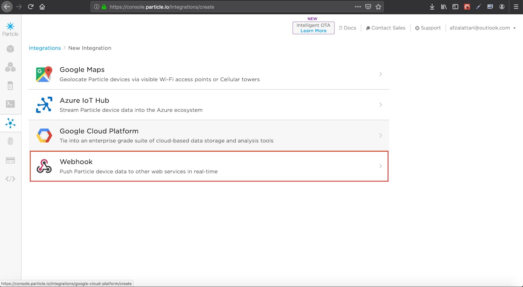Viewport: 523px width, 287px height.
Task: Open the Support link
Action: (x=428, y=28)
